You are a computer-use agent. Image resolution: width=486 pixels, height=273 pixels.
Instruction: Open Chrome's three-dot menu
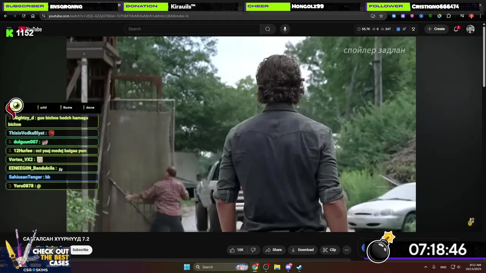click(480, 16)
